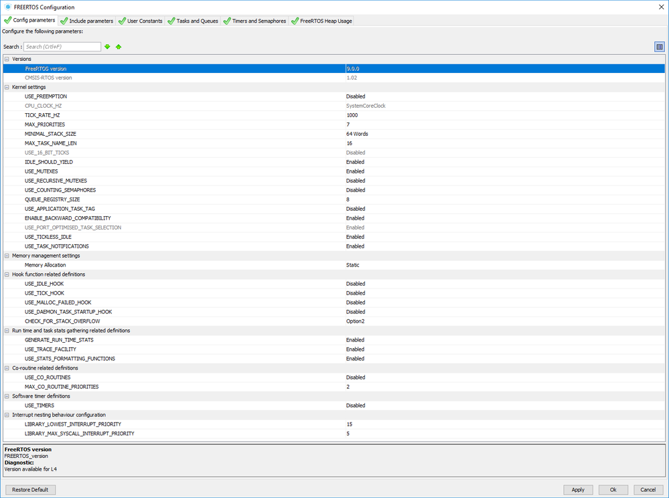Click MAX_CO_ROUTINE_PRIORITIES value 2
This screenshot has width=669, height=498.
pyautogui.click(x=348, y=388)
